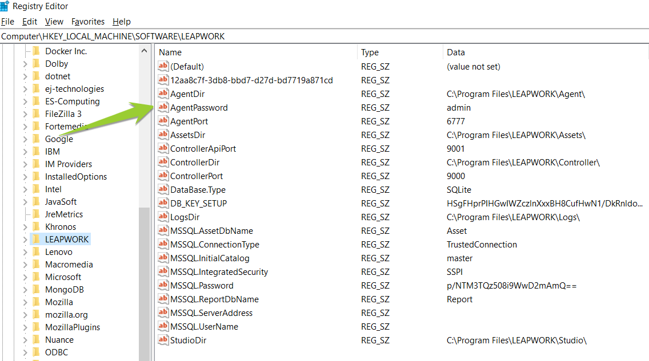
Task: Select the icon for the DB_KEY_SETUP value
Action: (163, 204)
